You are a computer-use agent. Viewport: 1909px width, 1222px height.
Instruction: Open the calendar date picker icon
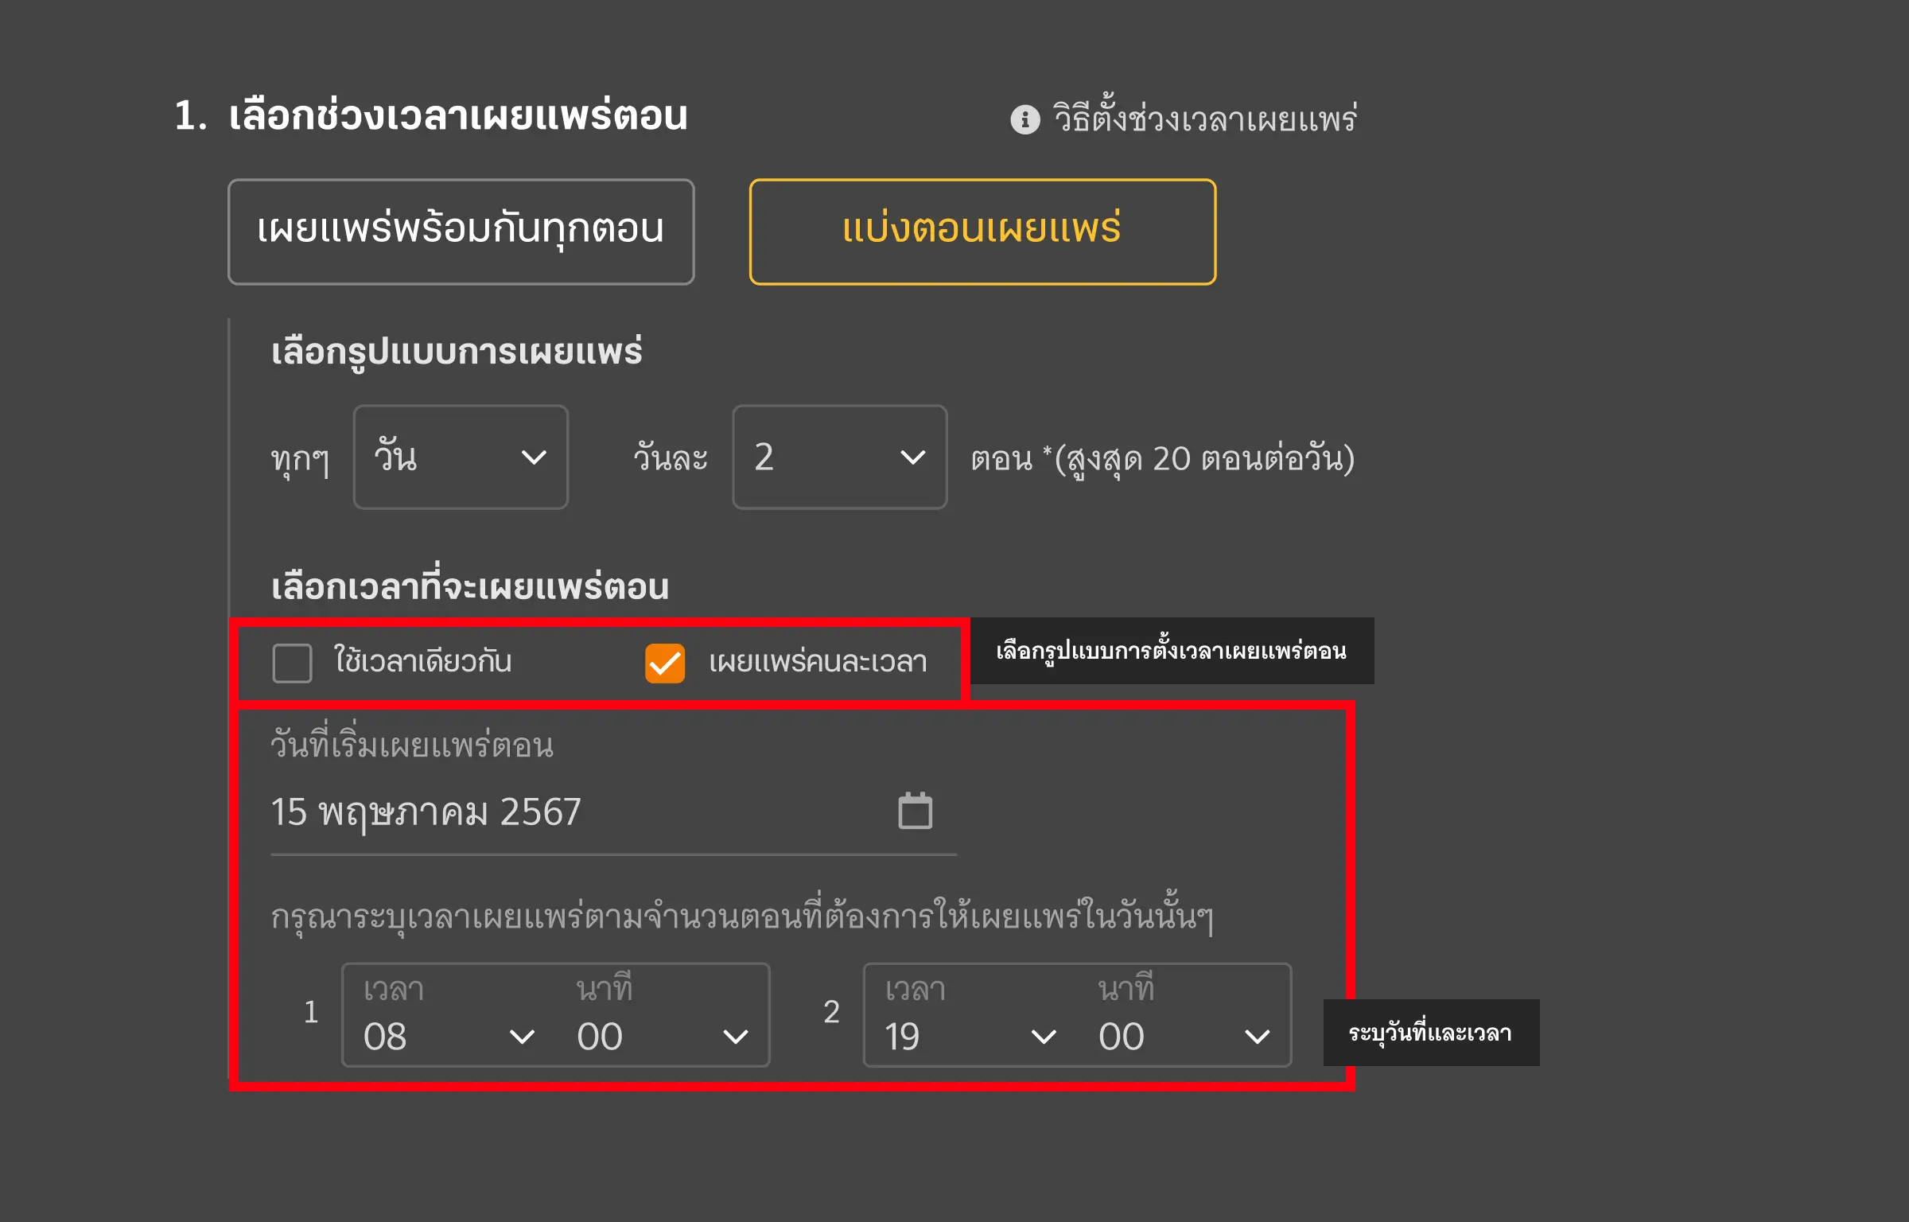coord(915,811)
